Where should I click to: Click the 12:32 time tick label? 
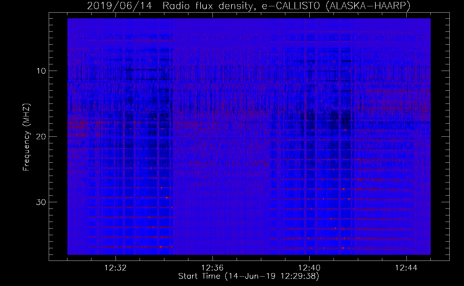116,268
